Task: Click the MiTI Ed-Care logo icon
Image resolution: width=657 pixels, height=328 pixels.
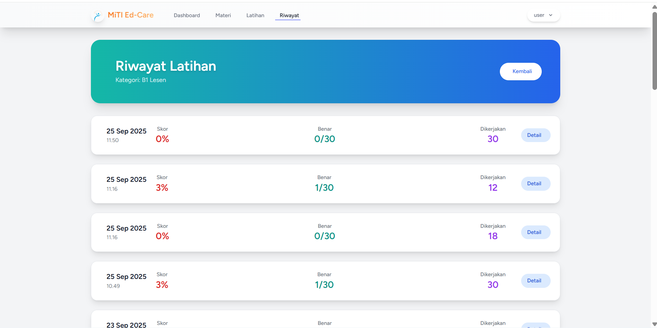Action: (x=98, y=15)
